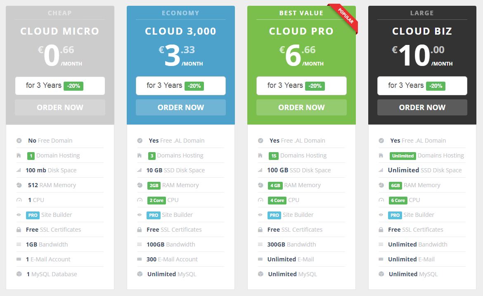Click the gauge icon beside 1 CPU
The image size is (483, 296).
pos(19,200)
